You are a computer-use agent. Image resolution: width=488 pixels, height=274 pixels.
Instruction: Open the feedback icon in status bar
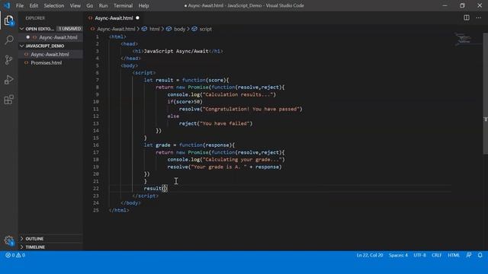(x=469, y=255)
